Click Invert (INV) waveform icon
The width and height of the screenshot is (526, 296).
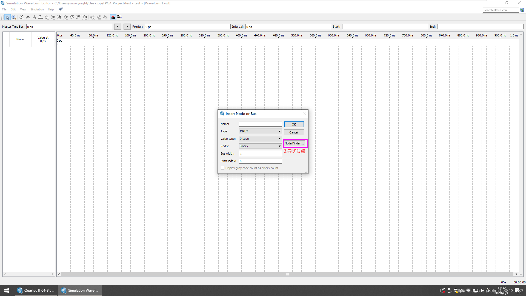(x=59, y=17)
